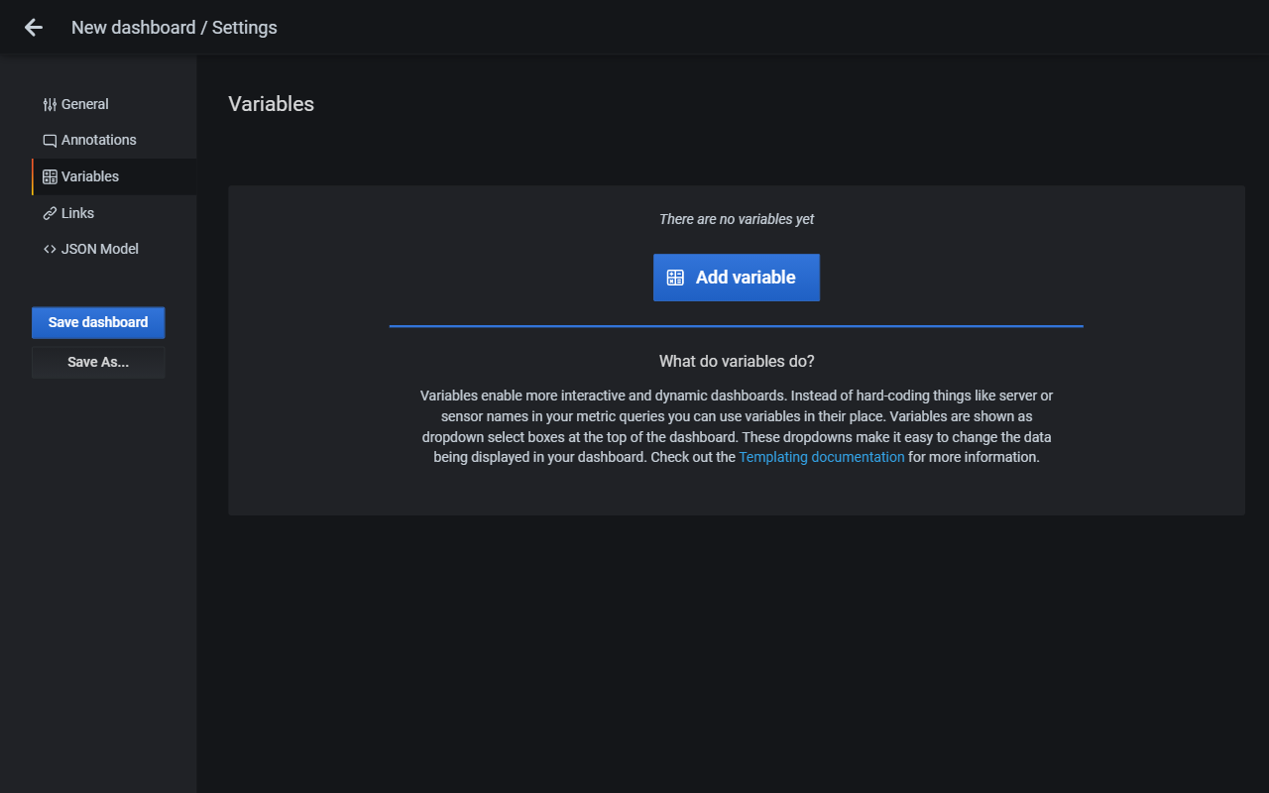The image size is (1269, 793).
Task: Switch to the Annotations section
Action: tap(99, 140)
